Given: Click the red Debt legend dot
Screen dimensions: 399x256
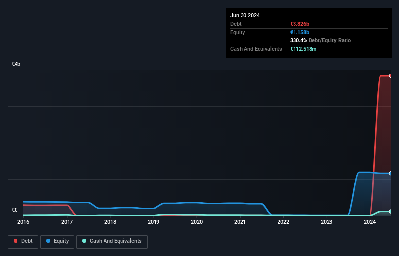Looking at the screenshot, I should coord(16,241).
